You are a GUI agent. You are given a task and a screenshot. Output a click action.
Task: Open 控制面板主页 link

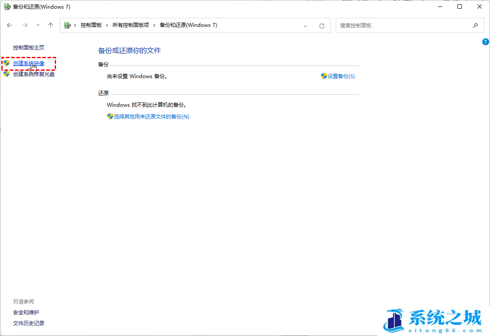pos(29,48)
